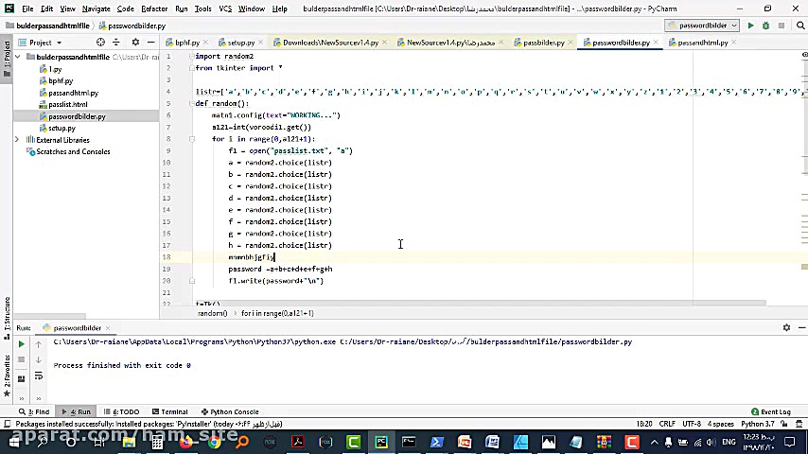The height and width of the screenshot is (454, 808).
Task: Open the Refactor menu
Action: coord(154,9)
